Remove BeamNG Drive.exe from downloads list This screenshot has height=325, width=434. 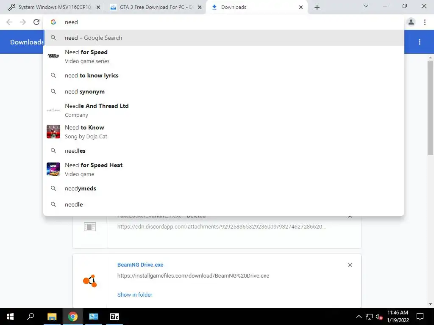point(350,265)
